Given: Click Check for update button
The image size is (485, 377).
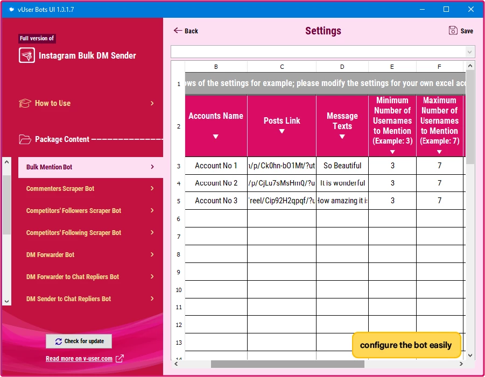Looking at the screenshot, I should [x=79, y=341].
